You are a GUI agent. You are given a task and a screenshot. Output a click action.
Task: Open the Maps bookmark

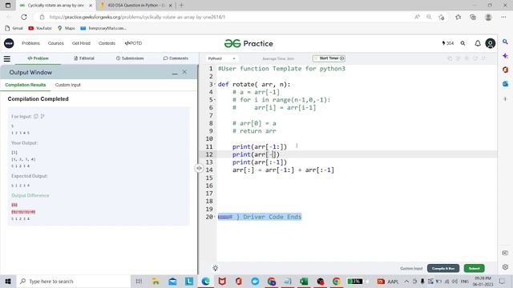tap(66, 28)
